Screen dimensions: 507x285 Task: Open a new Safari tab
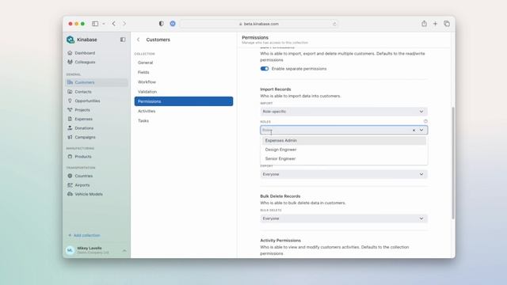point(435,24)
